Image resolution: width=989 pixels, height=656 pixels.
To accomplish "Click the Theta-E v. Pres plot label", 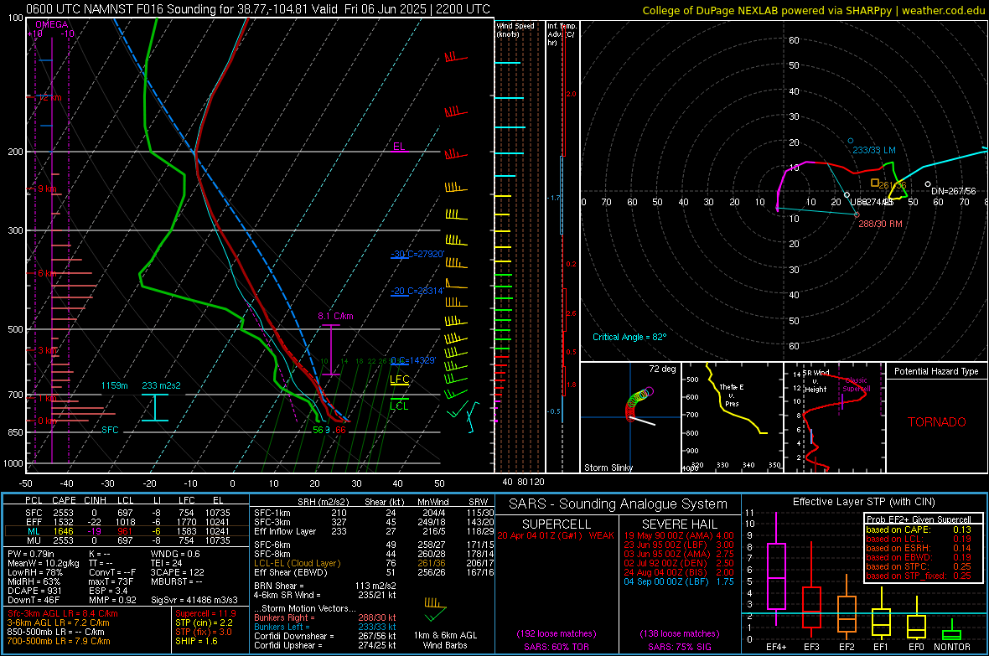I will pos(732,395).
